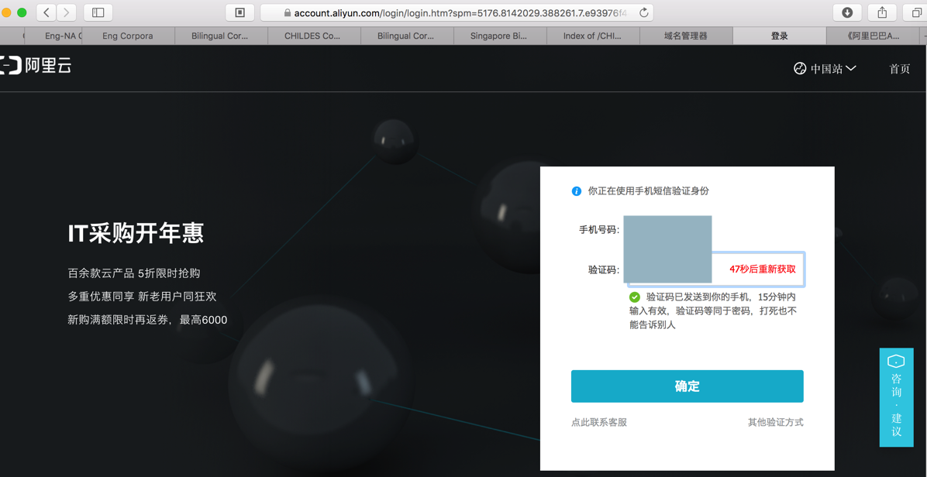The width and height of the screenshot is (927, 477).
Task: Open the Safari downloads button
Action: tap(847, 12)
